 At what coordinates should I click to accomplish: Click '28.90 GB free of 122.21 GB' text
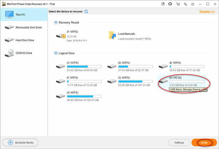coord(83,100)
